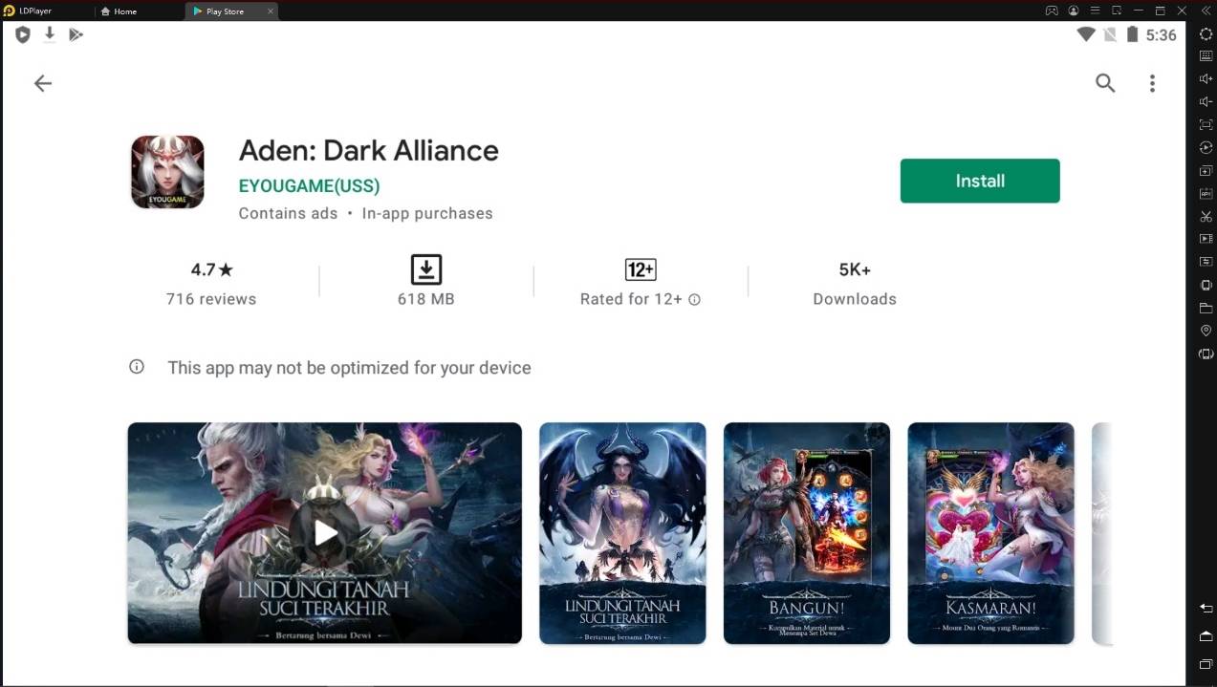The image size is (1217, 687).
Task: Take a screenshot with scissors icon
Action: click(1206, 217)
